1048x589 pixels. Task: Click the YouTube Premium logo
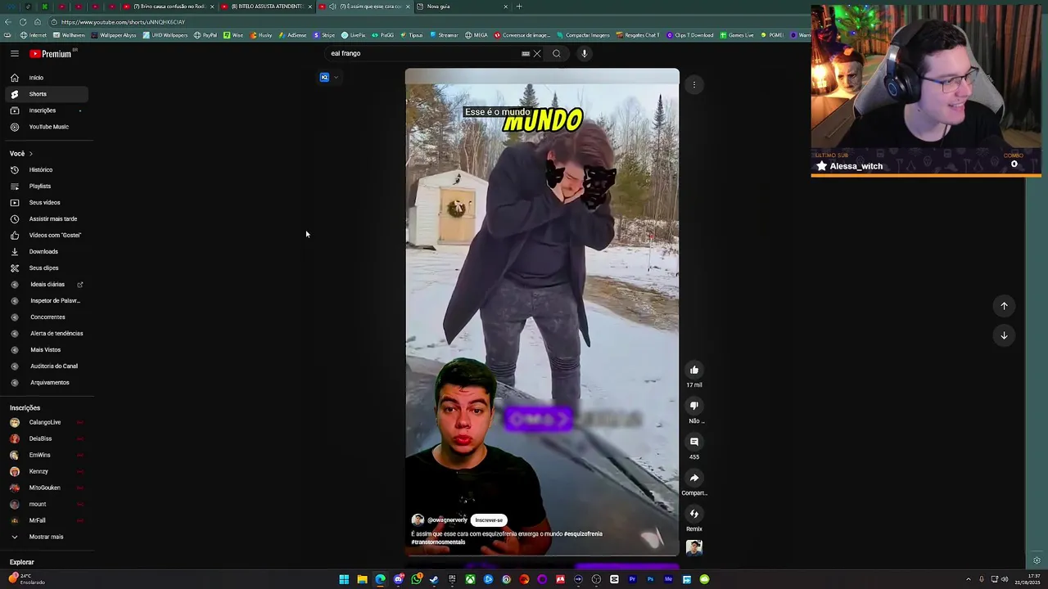[52, 54]
